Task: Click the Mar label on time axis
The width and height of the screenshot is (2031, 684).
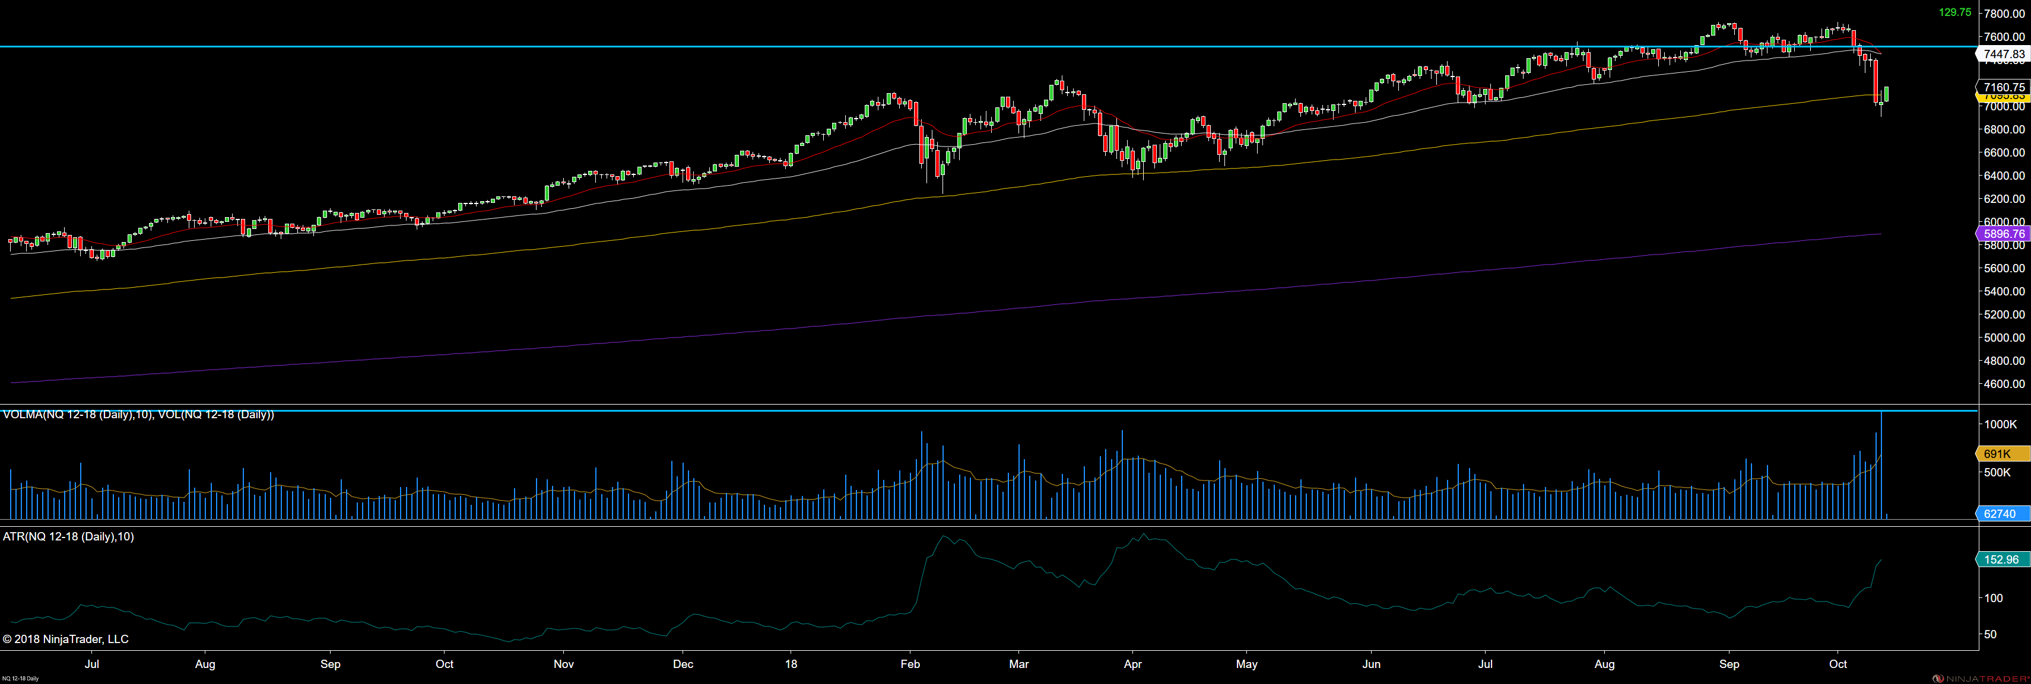Action: (1020, 664)
